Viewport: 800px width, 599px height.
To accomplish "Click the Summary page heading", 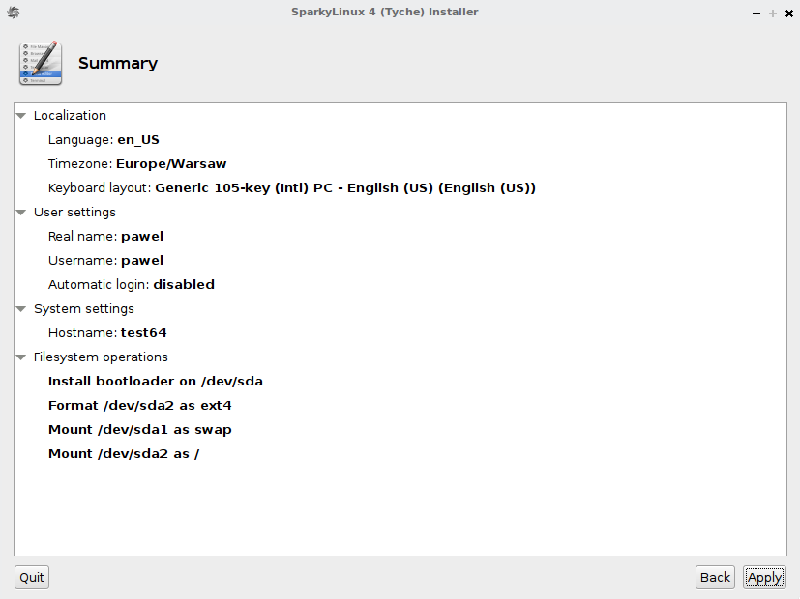I will [118, 63].
